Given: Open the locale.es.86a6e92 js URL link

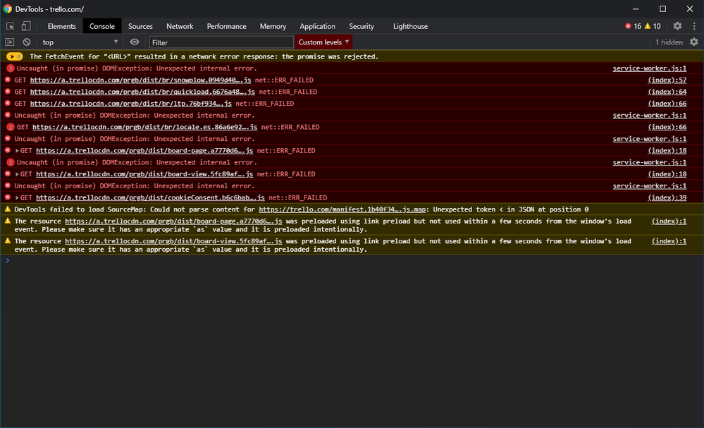Looking at the screenshot, I should click(144, 127).
